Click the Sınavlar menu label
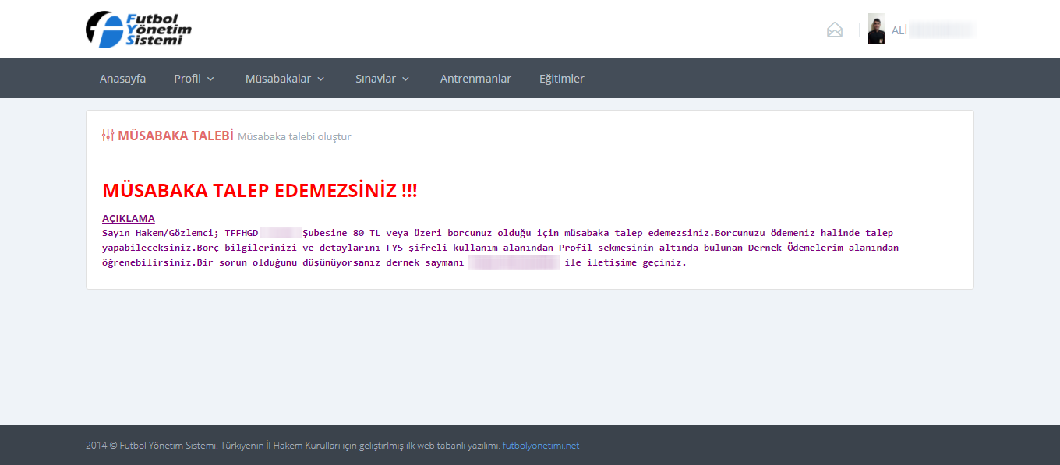Screen dimensions: 1060x465 (x=376, y=79)
